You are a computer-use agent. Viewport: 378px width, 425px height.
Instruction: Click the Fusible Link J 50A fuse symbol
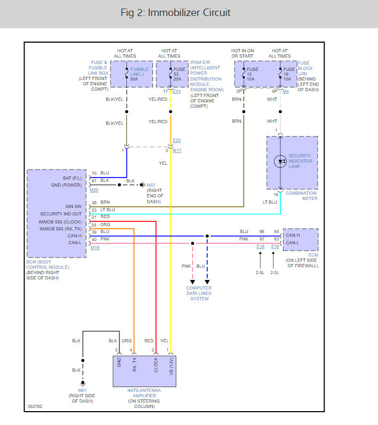click(x=126, y=74)
